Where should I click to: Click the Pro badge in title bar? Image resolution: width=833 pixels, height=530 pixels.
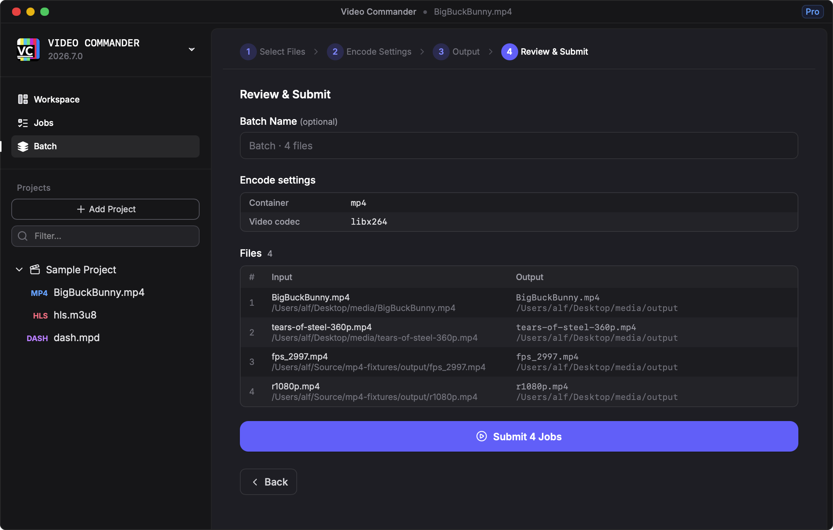click(812, 12)
